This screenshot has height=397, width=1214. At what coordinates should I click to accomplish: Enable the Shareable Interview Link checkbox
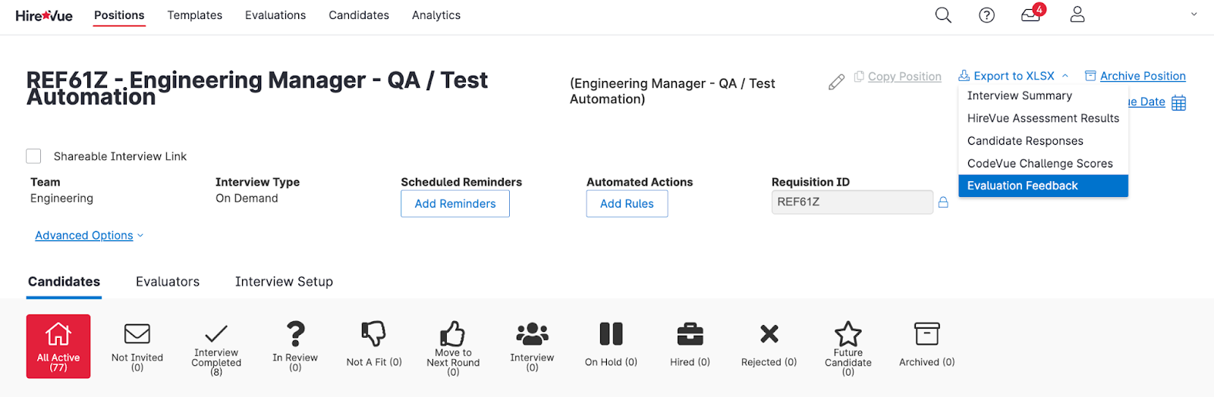(x=33, y=156)
